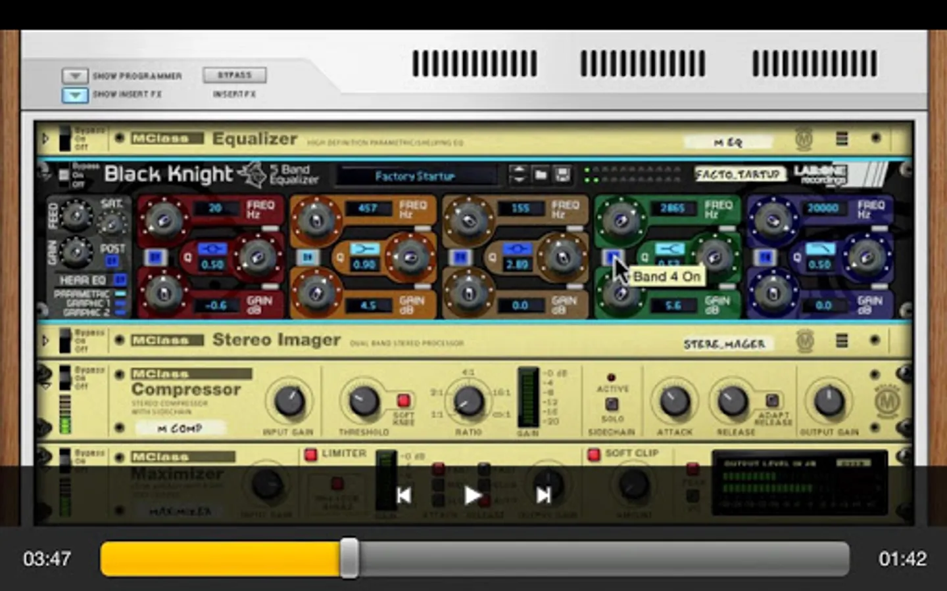This screenshot has height=591, width=947.
Task: Toggle the Compressor Soft Knee button
Action: pos(403,400)
